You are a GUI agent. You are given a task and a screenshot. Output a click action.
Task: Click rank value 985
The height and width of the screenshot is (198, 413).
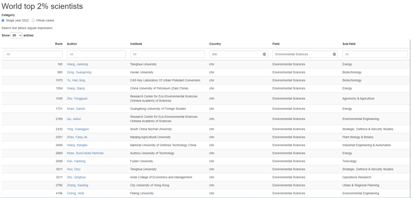tap(60, 72)
